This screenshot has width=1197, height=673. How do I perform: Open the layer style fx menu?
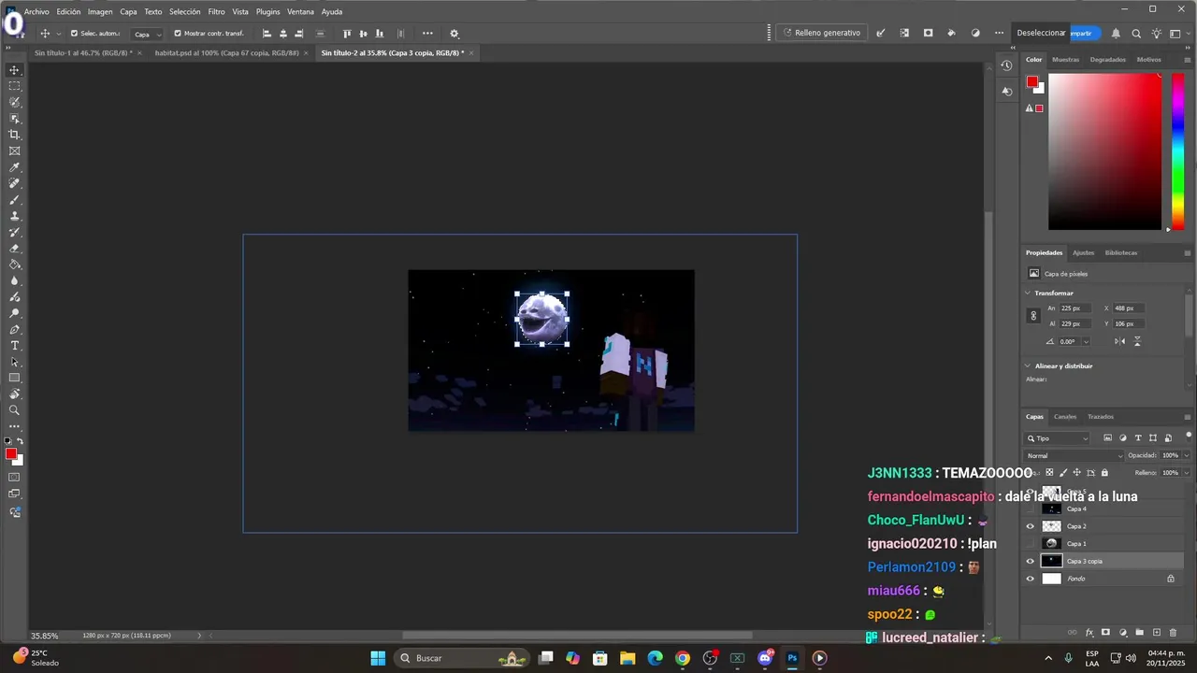(x=1089, y=633)
